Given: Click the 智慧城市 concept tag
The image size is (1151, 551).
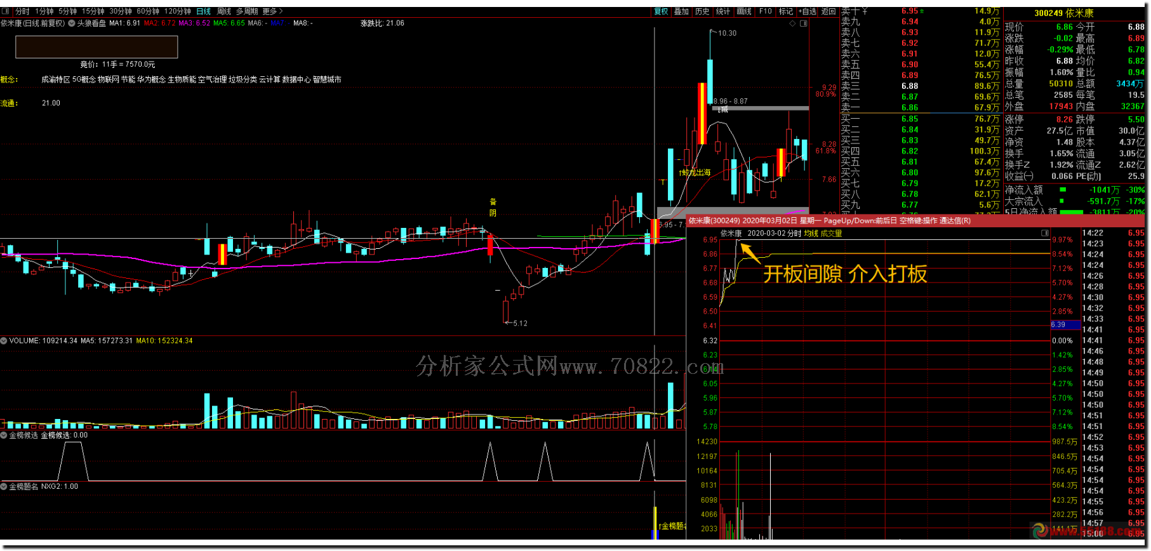Looking at the screenshot, I should [327, 79].
